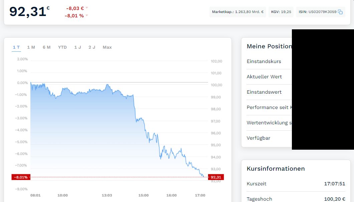Viewport: 354px width, 202px height.
Task: Open the 2 J chart range
Action: [92, 47]
